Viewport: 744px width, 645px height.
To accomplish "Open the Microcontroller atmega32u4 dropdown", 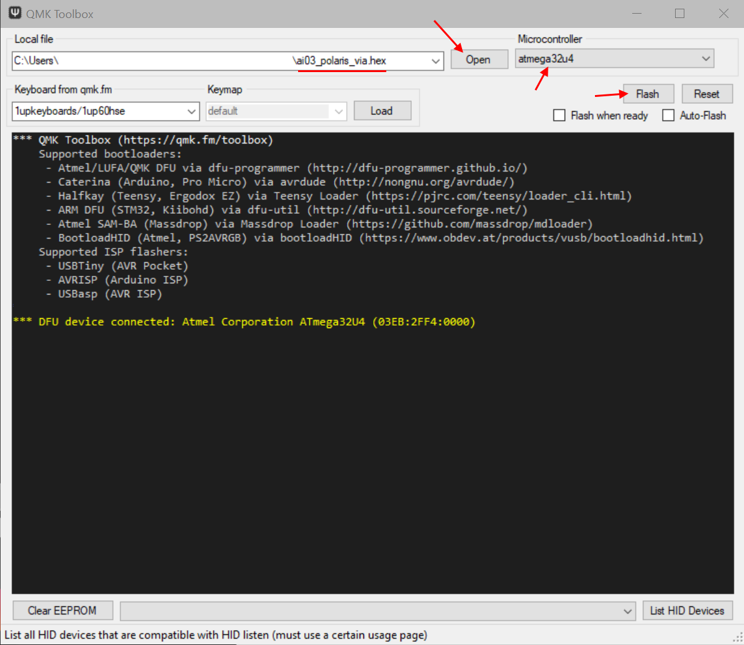I will (x=614, y=58).
